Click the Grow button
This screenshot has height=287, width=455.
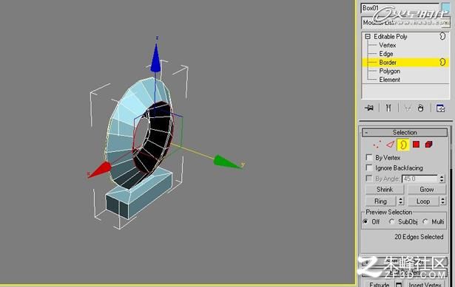[x=427, y=190]
